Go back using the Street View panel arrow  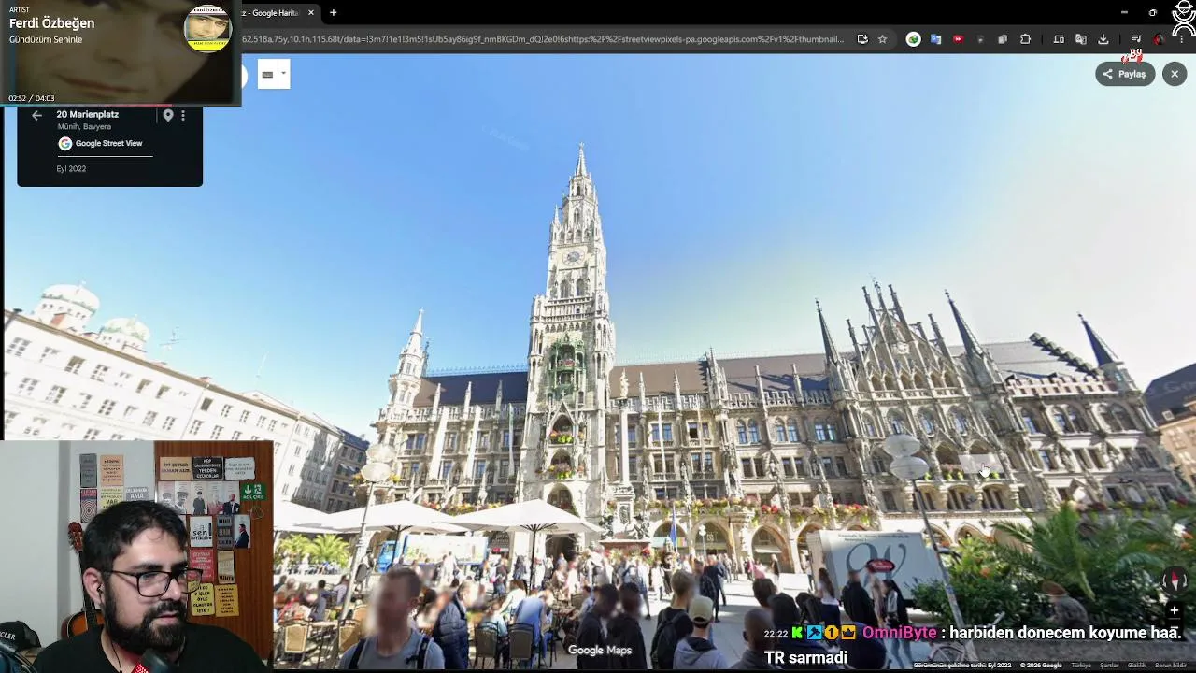pos(36,116)
